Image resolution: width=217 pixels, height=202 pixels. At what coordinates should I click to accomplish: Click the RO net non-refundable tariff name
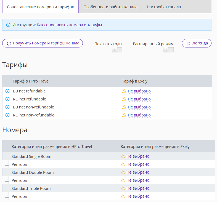point(34,115)
